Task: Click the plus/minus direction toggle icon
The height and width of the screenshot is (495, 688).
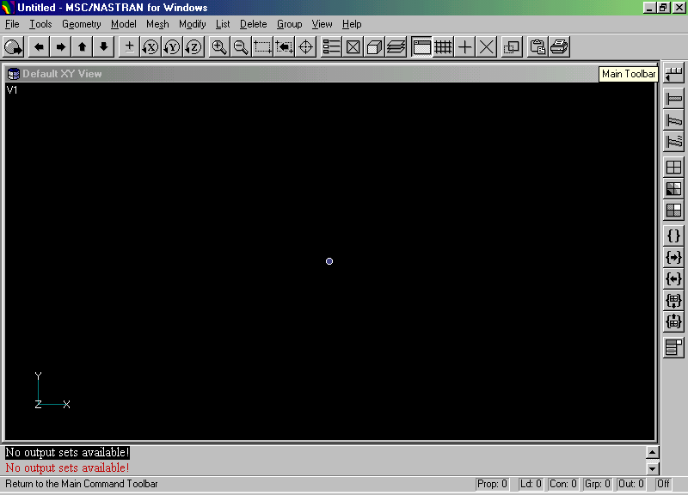Action: coord(130,47)
